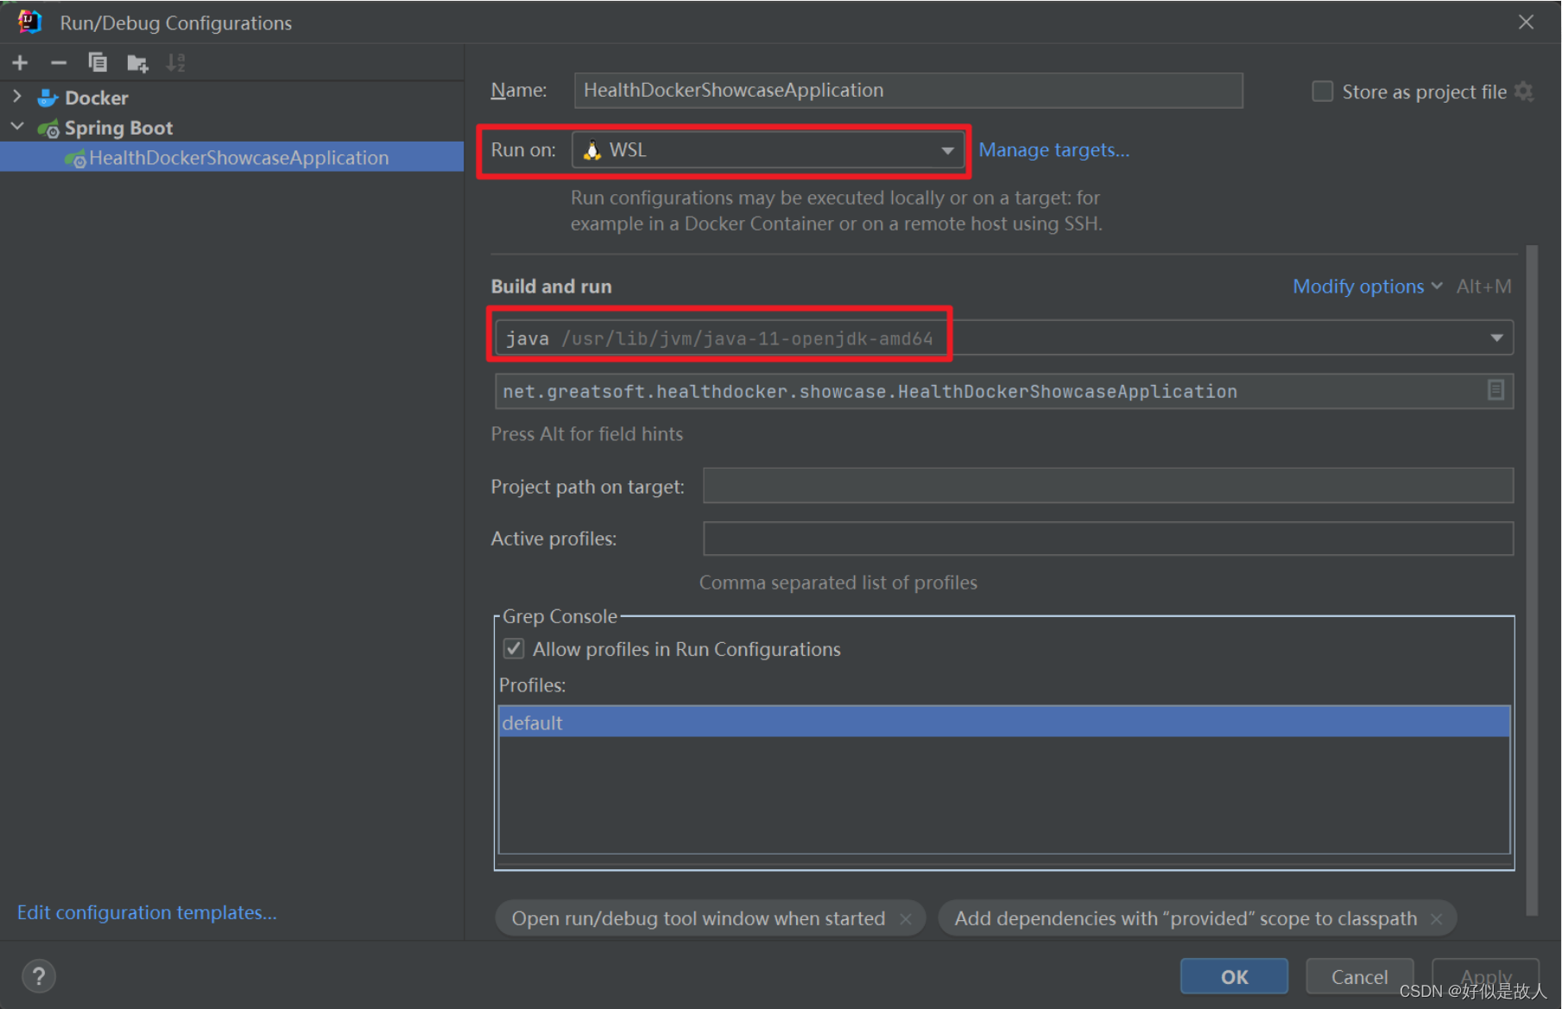This screenshot has height=1009, width=1562.
Task: Expand the Docker tree node
Action: coord(16,97)
